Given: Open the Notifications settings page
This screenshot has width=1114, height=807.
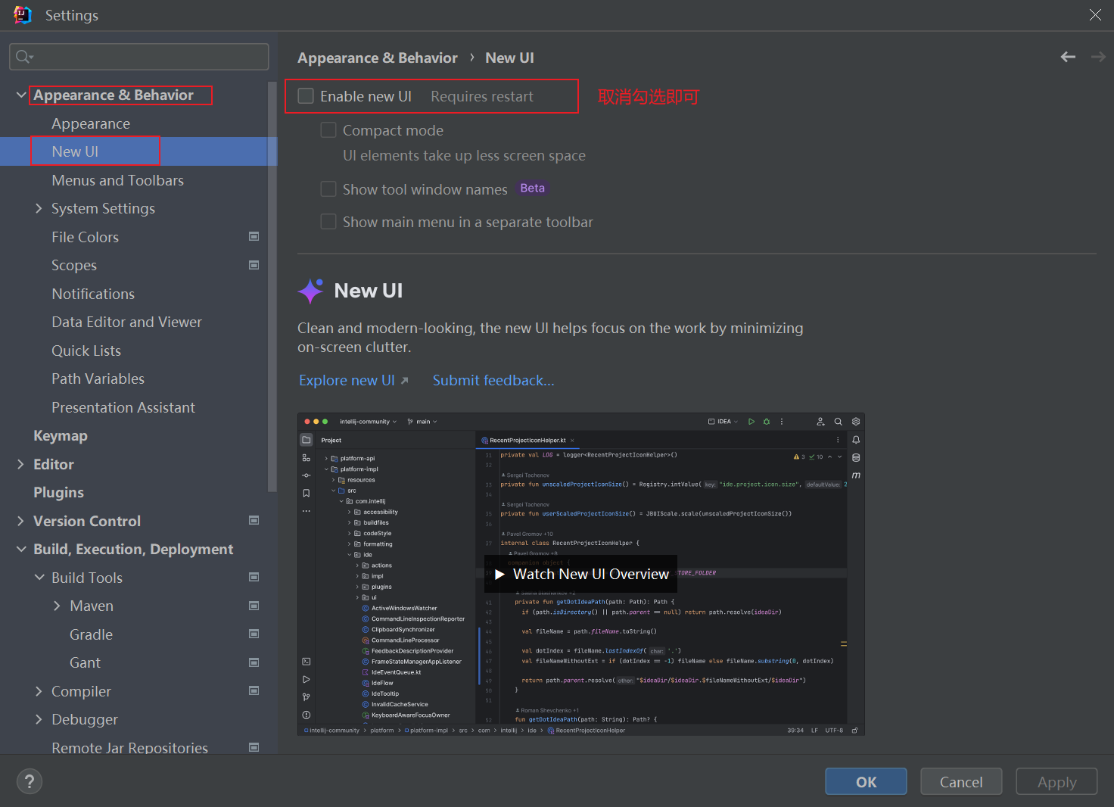Looking at the screenshot, I should [x=93, y=294].
